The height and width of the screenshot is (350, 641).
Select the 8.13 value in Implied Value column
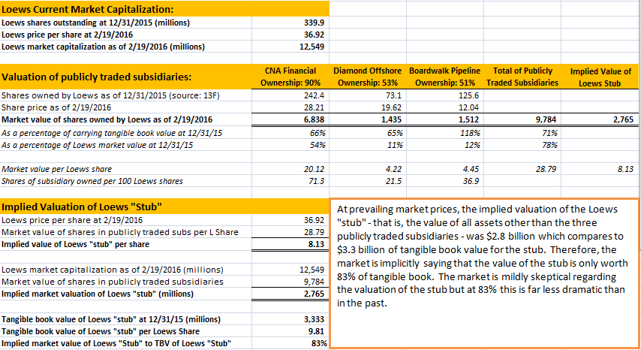coord(625,169)
